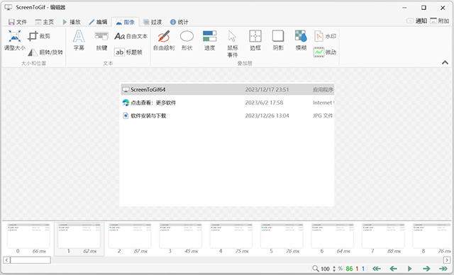Open the 翻转/旋转 flip rotate tool
This screenshot has height=275, width=454.
click(x=45, y=52)
